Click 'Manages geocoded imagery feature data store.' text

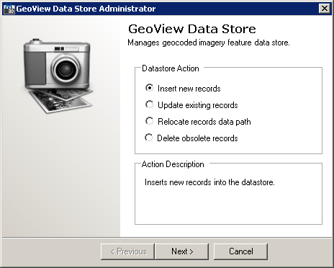(209, 43)
